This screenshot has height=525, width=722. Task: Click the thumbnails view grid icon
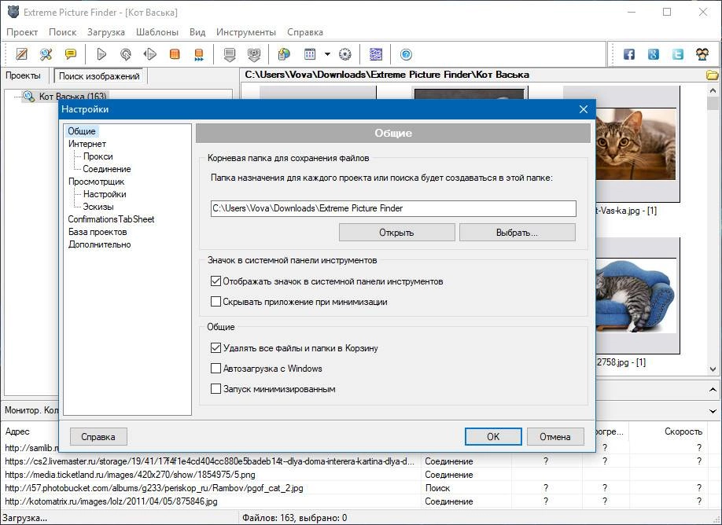tap(310, 54)
